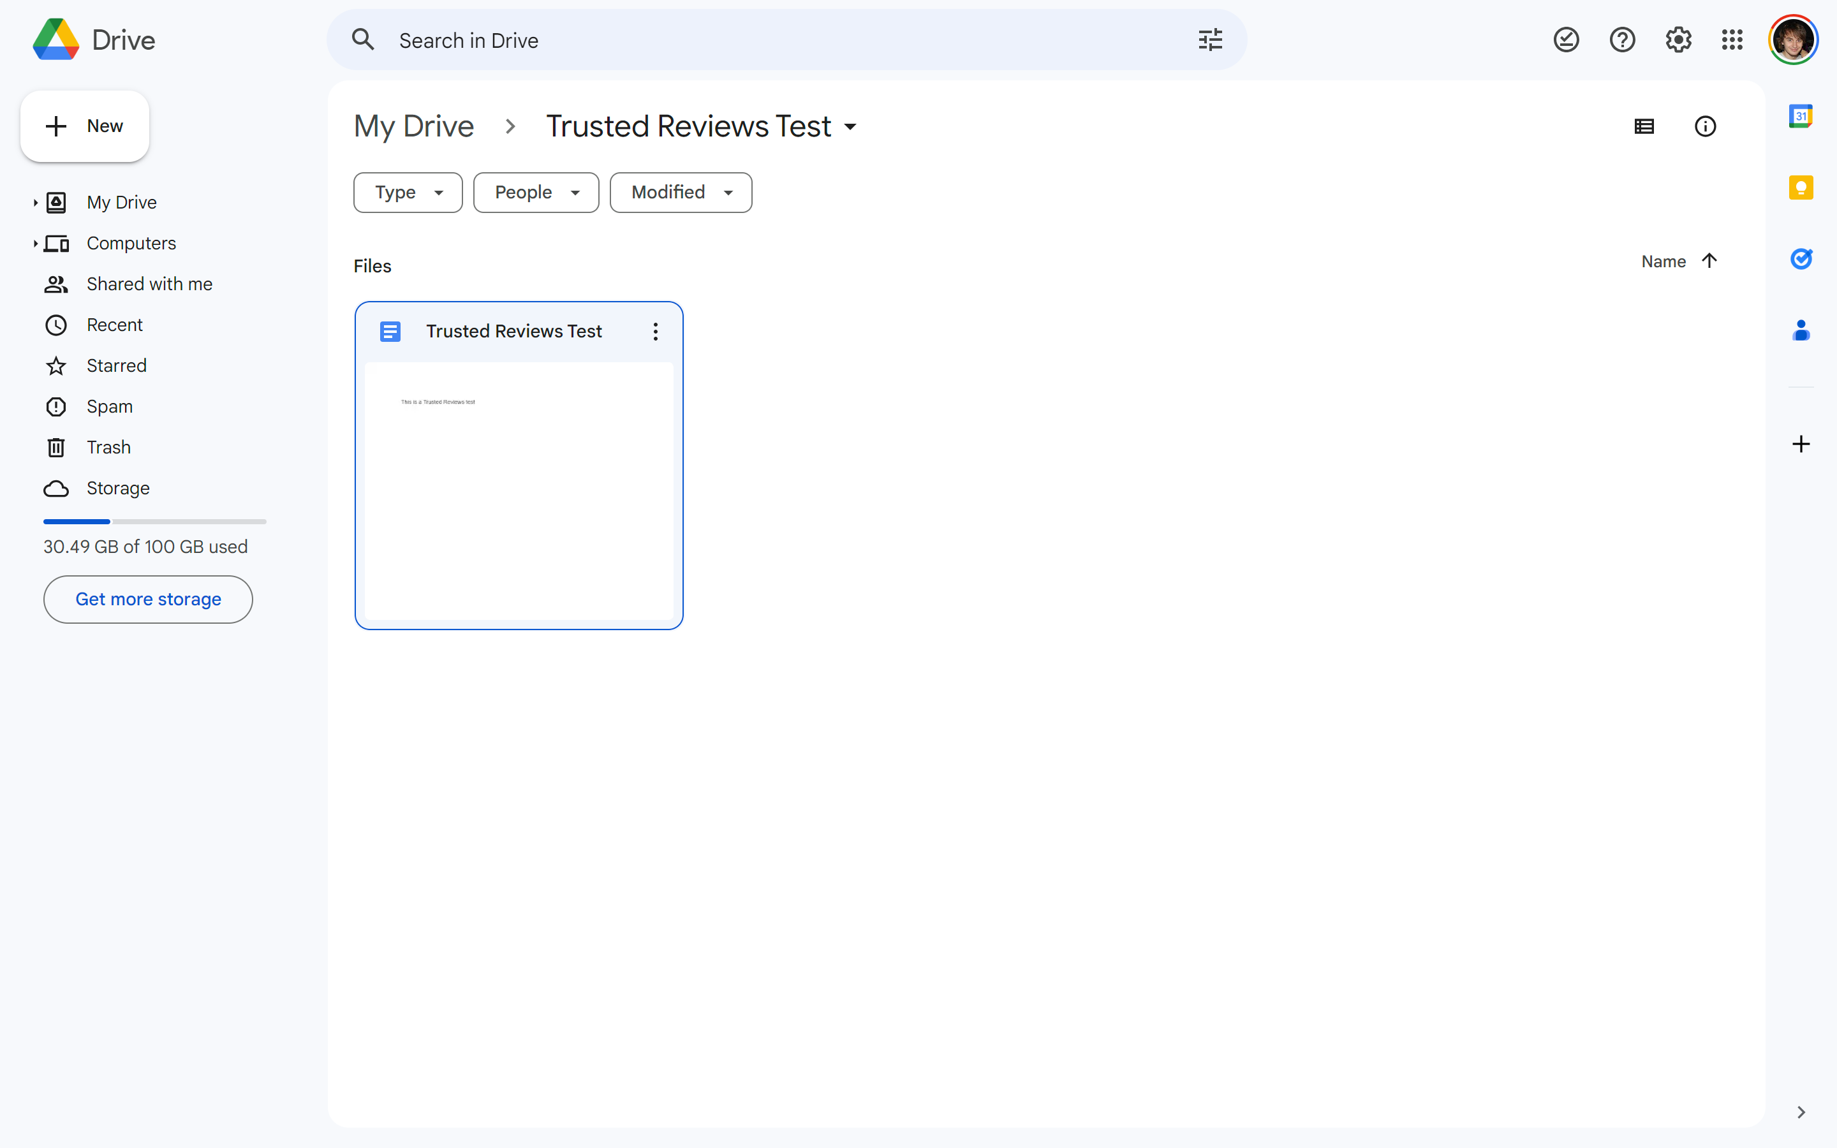This screenshot has height=1148, width=1837.
Task: Open the Google account avatar
Action: (1793, 40)
